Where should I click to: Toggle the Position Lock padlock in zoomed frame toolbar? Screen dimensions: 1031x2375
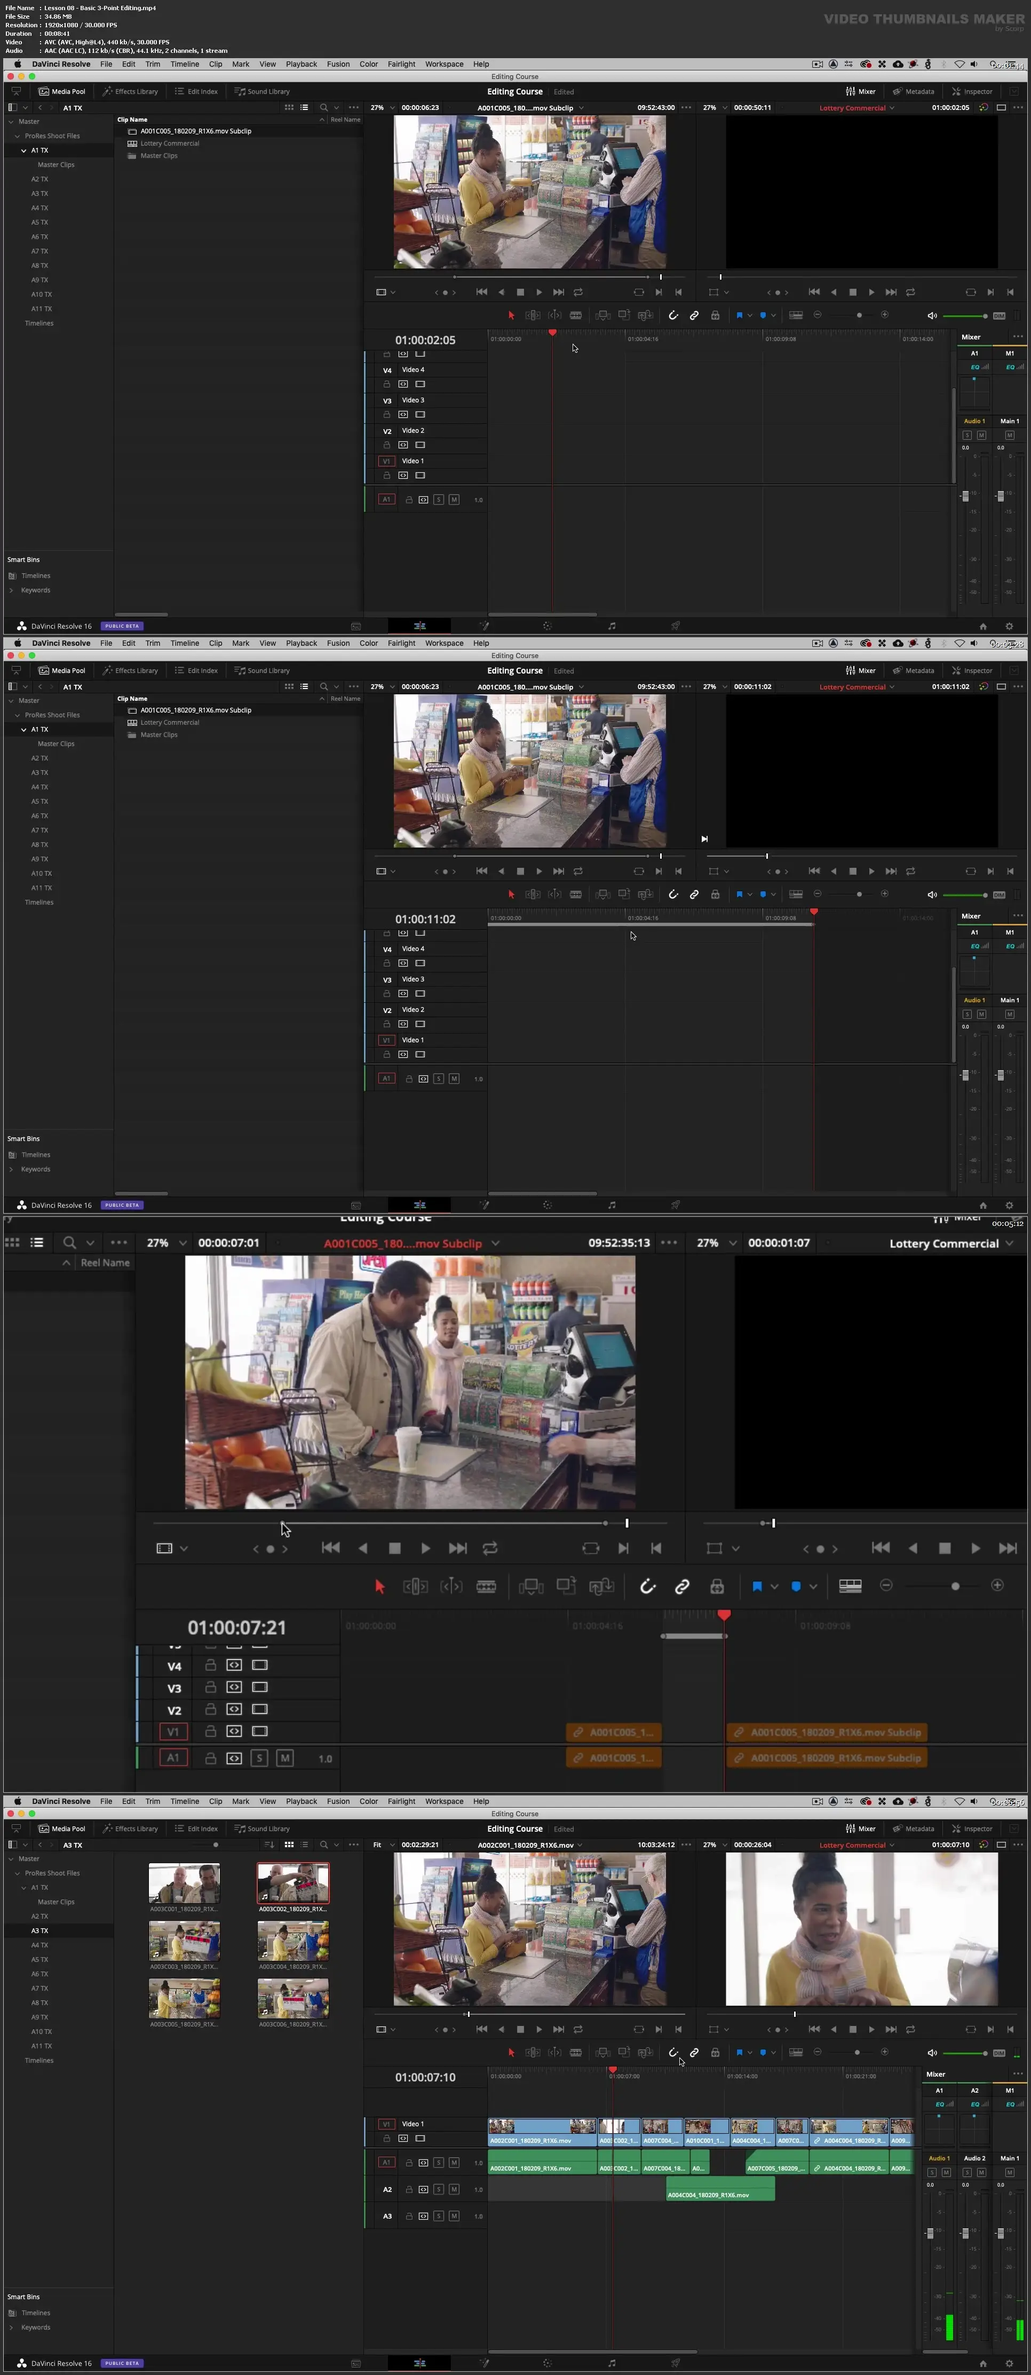[717, 1586]
